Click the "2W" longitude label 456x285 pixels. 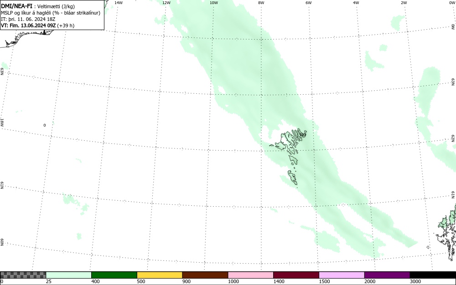(x=404, y=3)
